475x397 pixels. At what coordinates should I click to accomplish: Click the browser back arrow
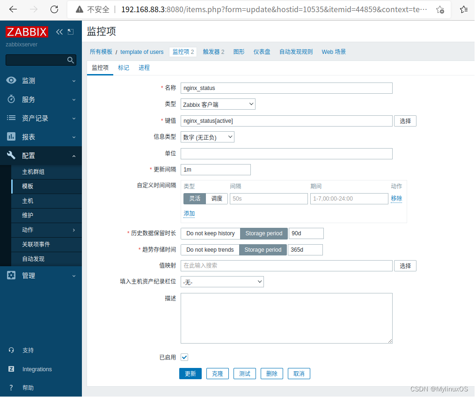[x=13, y=9]
